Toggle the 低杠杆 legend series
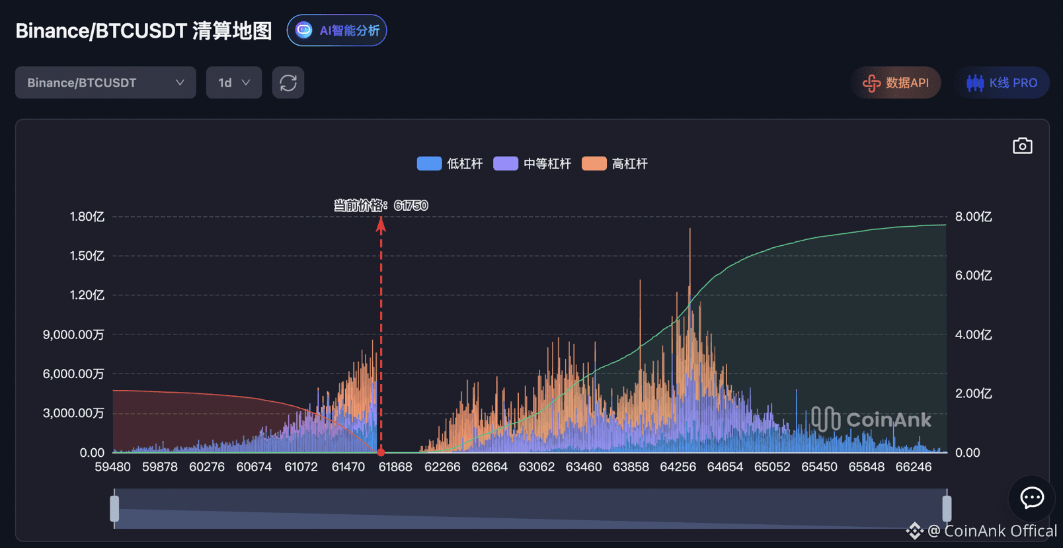1063x548 pixels. click(450, 164)
